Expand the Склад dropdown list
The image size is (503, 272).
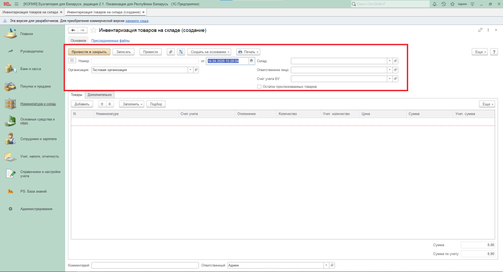pos(390,61)
